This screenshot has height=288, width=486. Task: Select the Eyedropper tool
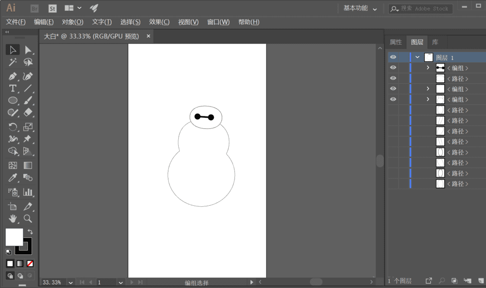[x=13, y=178]
